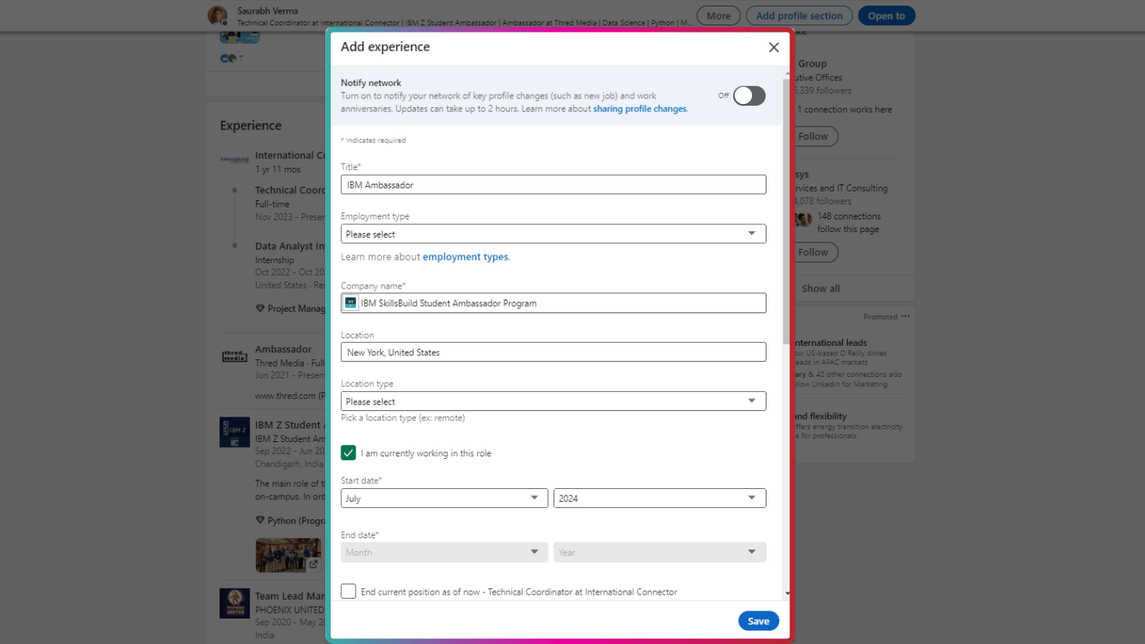The image size is (1145, 644).
Task: Click the and flexibility promoted ad title
Action: [820, 416]
